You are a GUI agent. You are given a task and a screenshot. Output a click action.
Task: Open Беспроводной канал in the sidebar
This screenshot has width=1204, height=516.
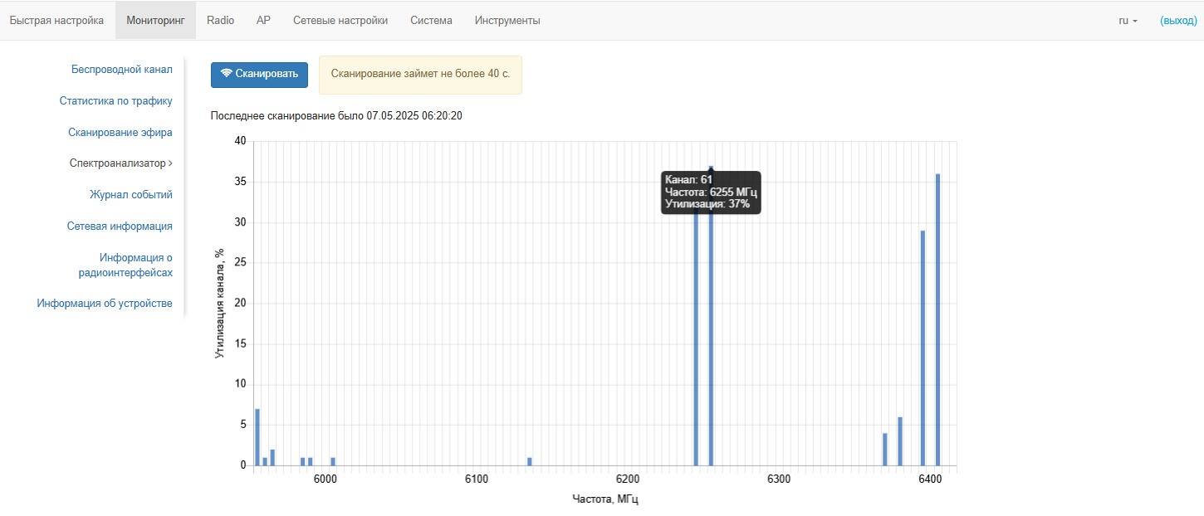(x=121, y=70)
